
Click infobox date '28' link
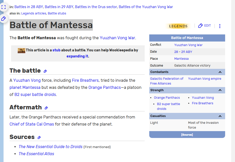pyautogui.click(x=176, y=52)
